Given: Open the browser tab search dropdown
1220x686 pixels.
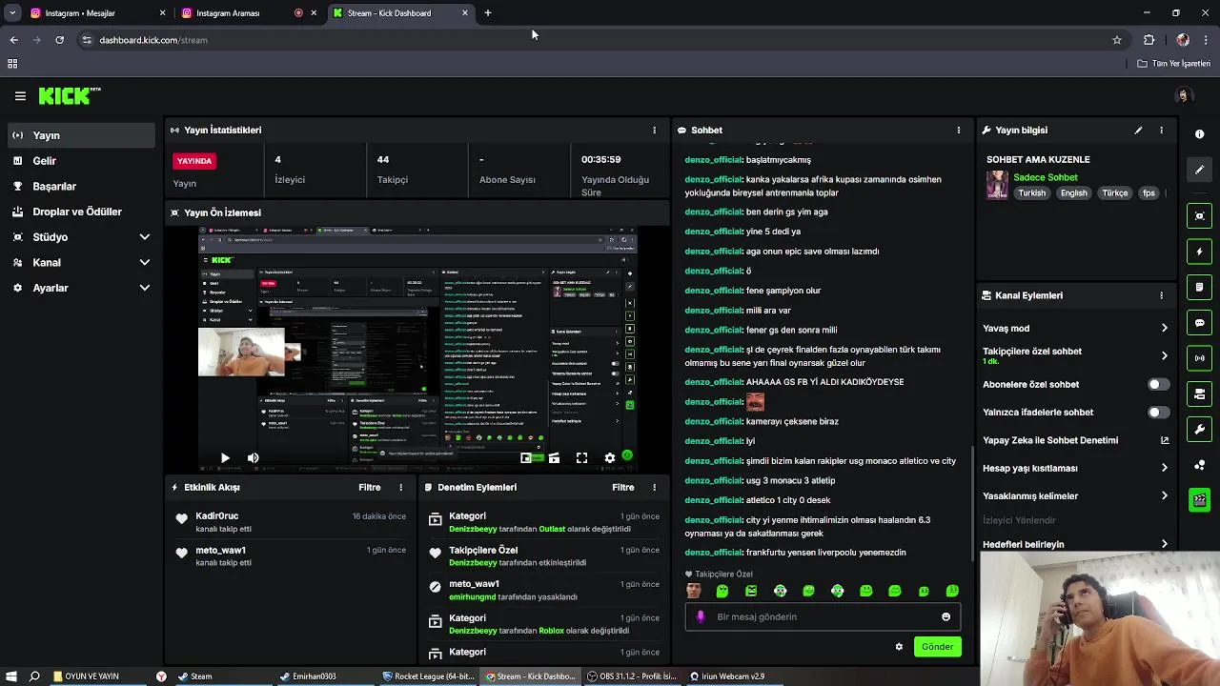Looking at the screenshot, I should click(x=12, y=13).
